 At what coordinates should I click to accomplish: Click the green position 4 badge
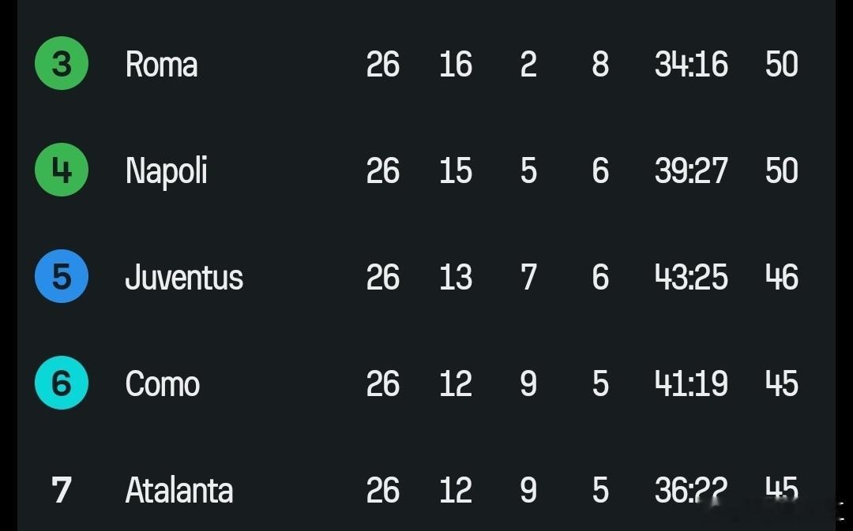point(62,170)
